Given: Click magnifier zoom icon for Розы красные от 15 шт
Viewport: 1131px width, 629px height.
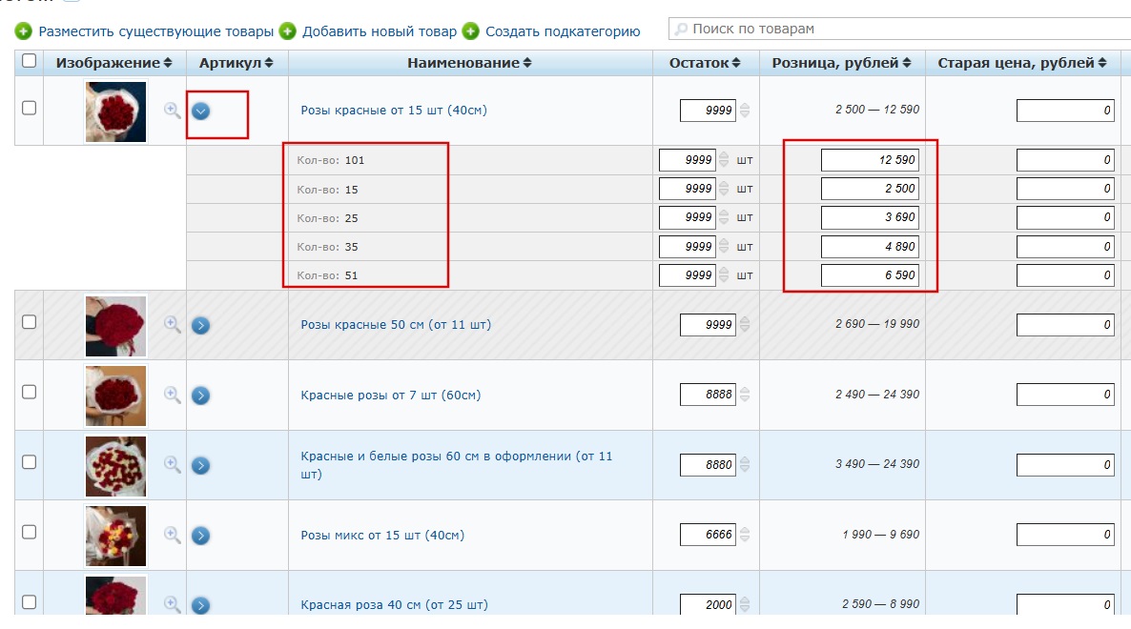Looking at the screenshot, I should pyautogui.click(x=173, y=110).
